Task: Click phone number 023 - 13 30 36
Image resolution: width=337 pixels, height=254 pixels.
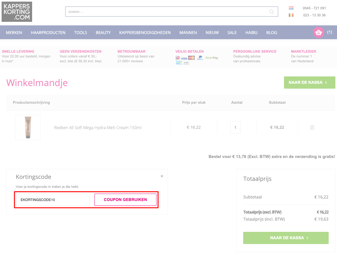Action: click(314, 15)
